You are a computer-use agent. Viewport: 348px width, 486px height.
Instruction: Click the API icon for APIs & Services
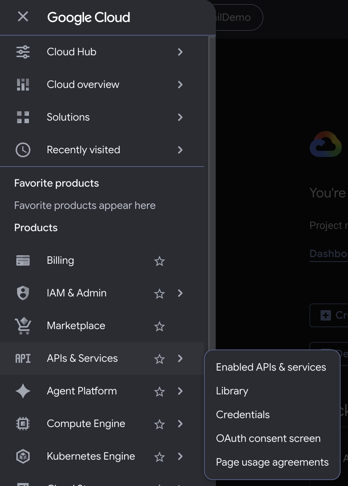[23, 358]
